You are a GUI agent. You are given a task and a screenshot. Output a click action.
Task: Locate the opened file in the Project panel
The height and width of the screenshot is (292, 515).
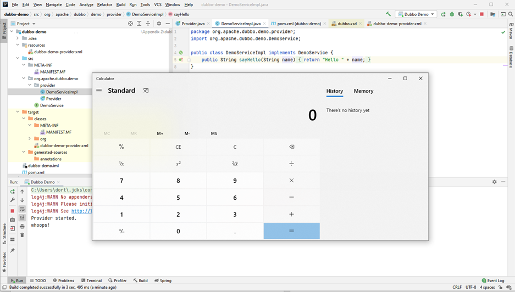[x=130, y=24]
